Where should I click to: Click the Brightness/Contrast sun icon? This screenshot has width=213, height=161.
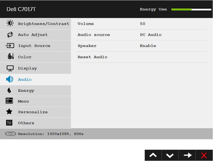[10, 23]
